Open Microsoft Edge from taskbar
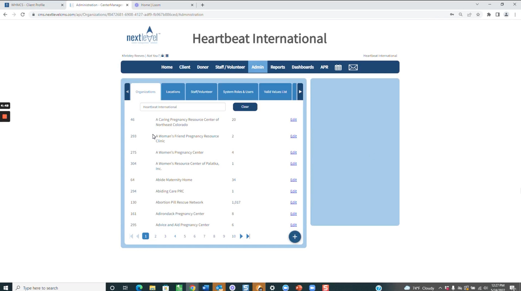Image resolution: width=521 pixels, height=291 pixels. [139, 288]
